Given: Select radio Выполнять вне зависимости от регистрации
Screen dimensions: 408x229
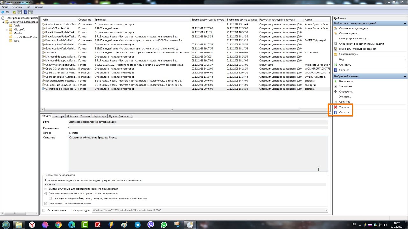Looking at the screenshot, I should pos(46,193).
